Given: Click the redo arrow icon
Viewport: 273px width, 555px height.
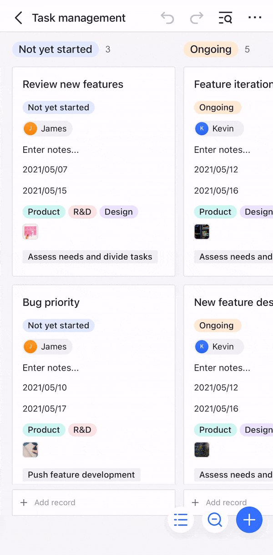Looking at the screenshot, I should (x=197, y=18).
